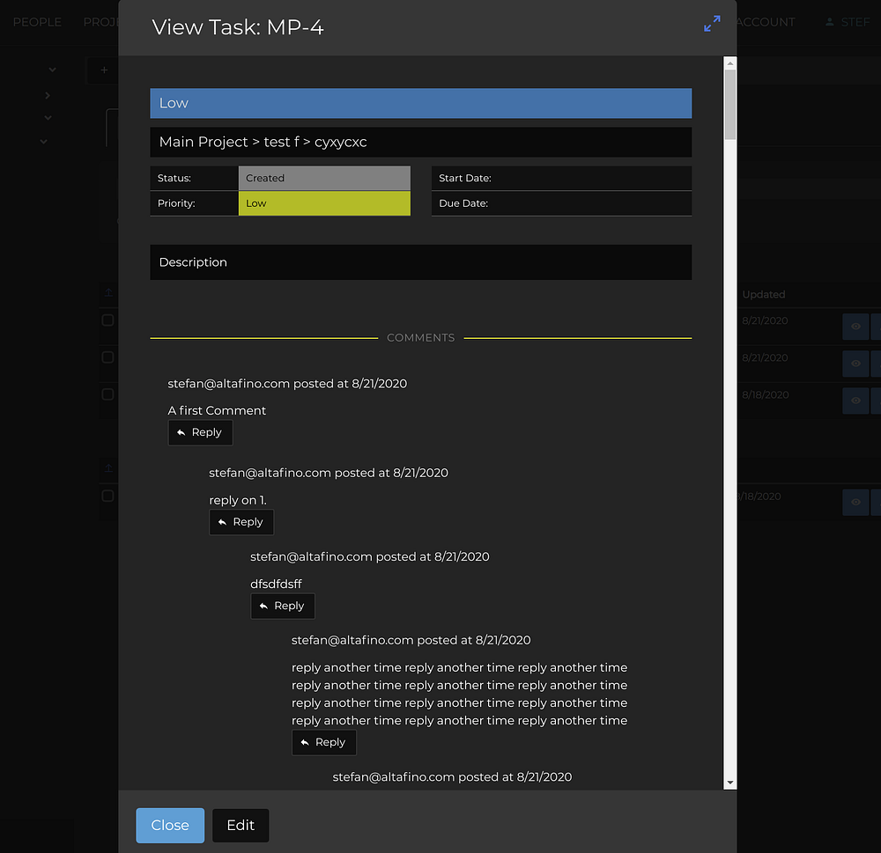Collapse the topmost chevron in left sidebar
The height and width of the screenshot is (853, 881).
(x=52, y=70)
